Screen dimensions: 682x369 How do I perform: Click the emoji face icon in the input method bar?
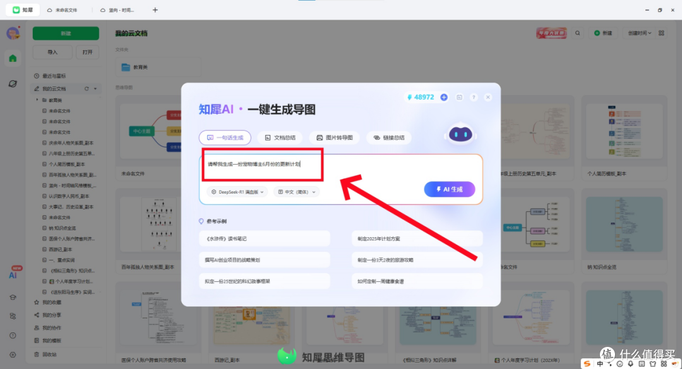click(x=619, y=364)
